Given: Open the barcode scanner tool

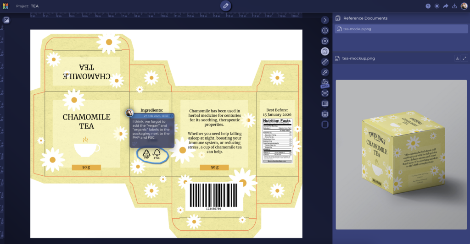Looking at the screenshot, I should pos(325,93).
